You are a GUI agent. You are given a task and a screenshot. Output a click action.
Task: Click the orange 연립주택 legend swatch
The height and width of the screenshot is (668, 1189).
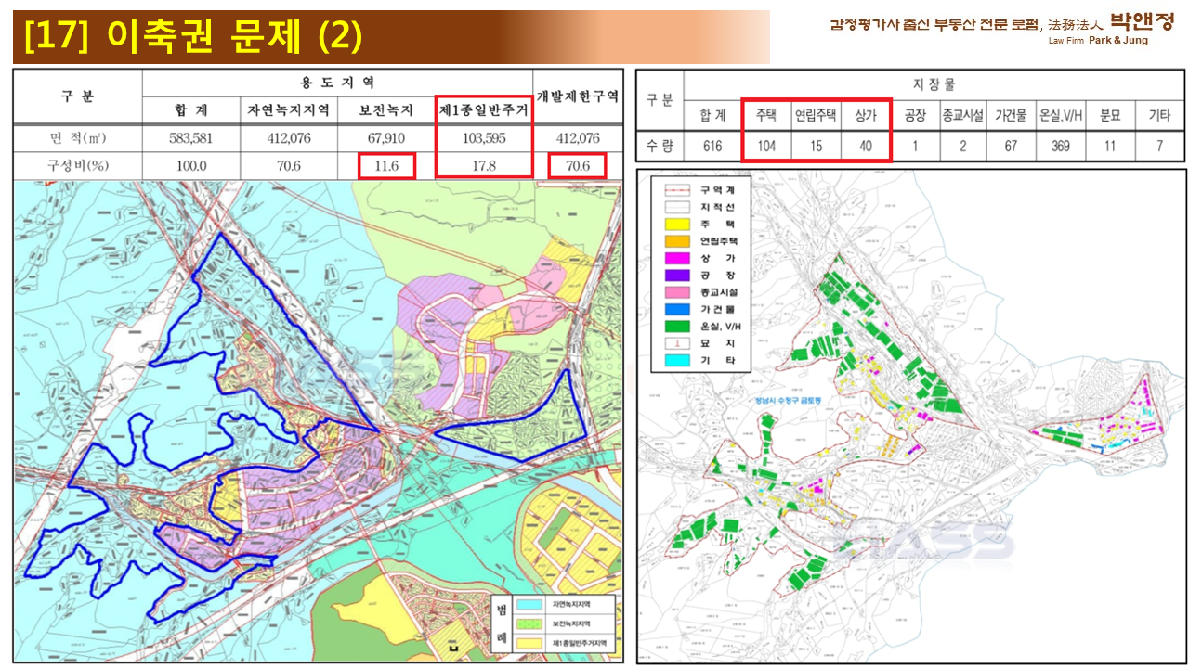675,241
